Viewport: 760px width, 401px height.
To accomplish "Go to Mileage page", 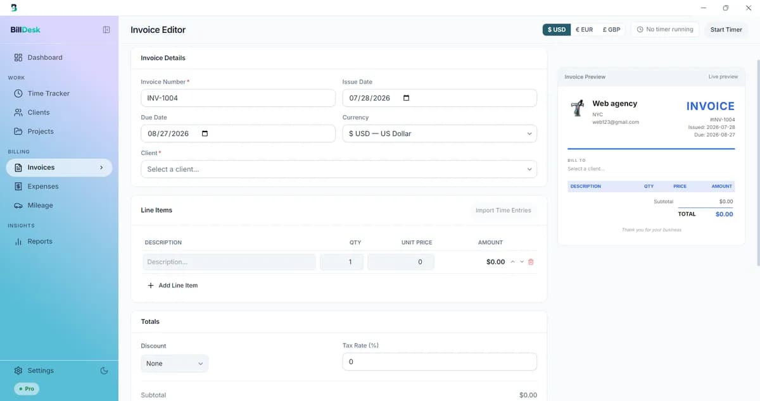I will pos(59,206).
